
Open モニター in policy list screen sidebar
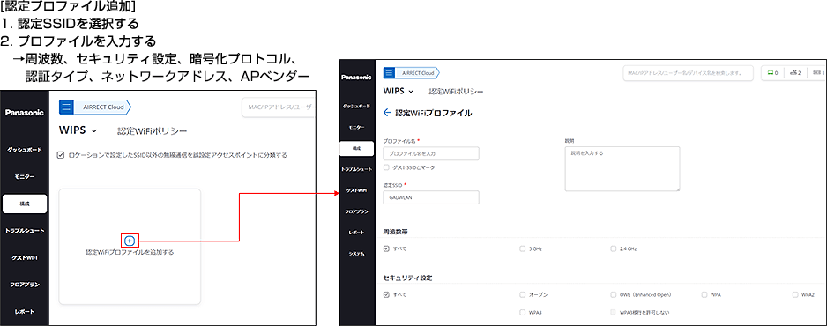pyautogui.click(x=25, y=176)
